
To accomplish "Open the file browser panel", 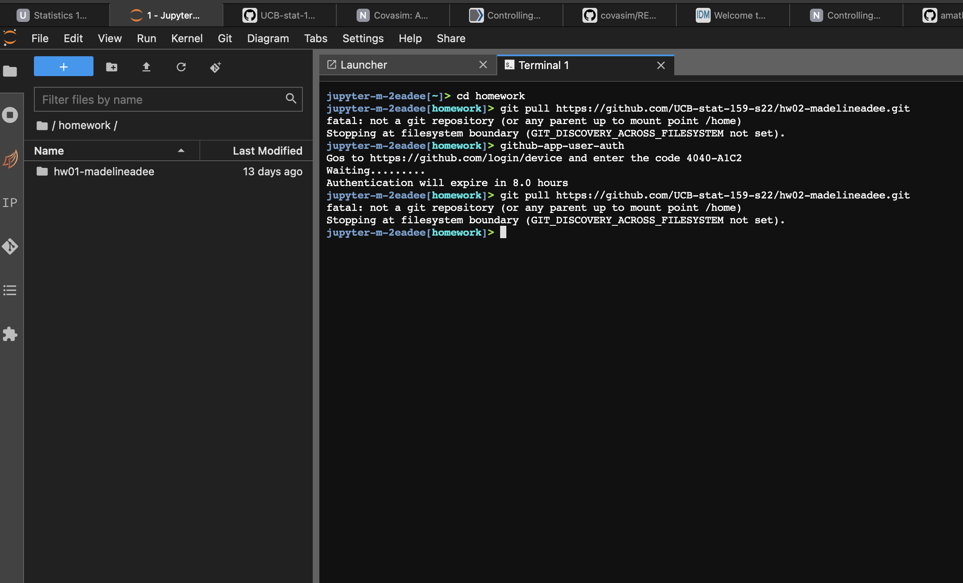I will [10, 71].
